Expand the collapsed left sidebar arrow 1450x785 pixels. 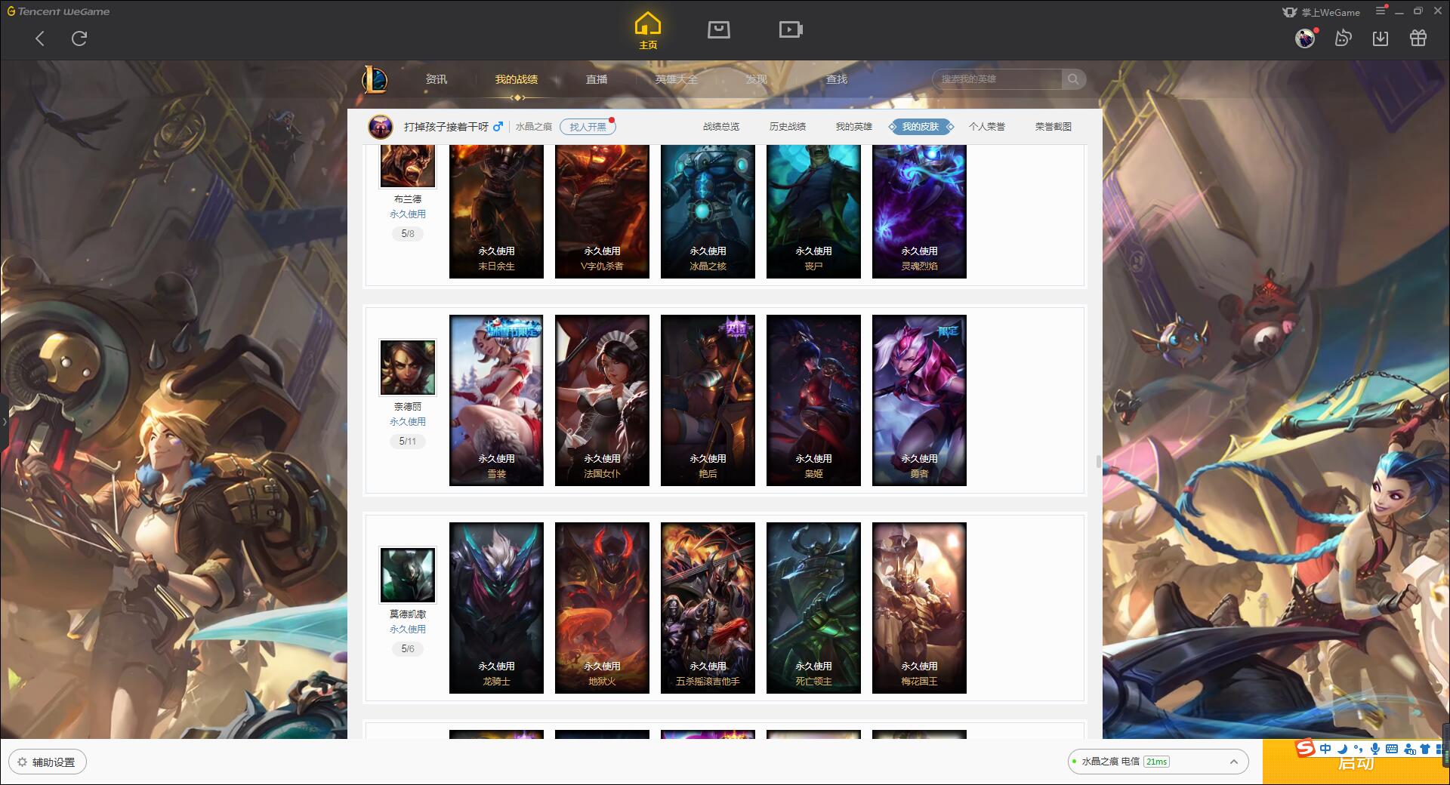[4, 421]
